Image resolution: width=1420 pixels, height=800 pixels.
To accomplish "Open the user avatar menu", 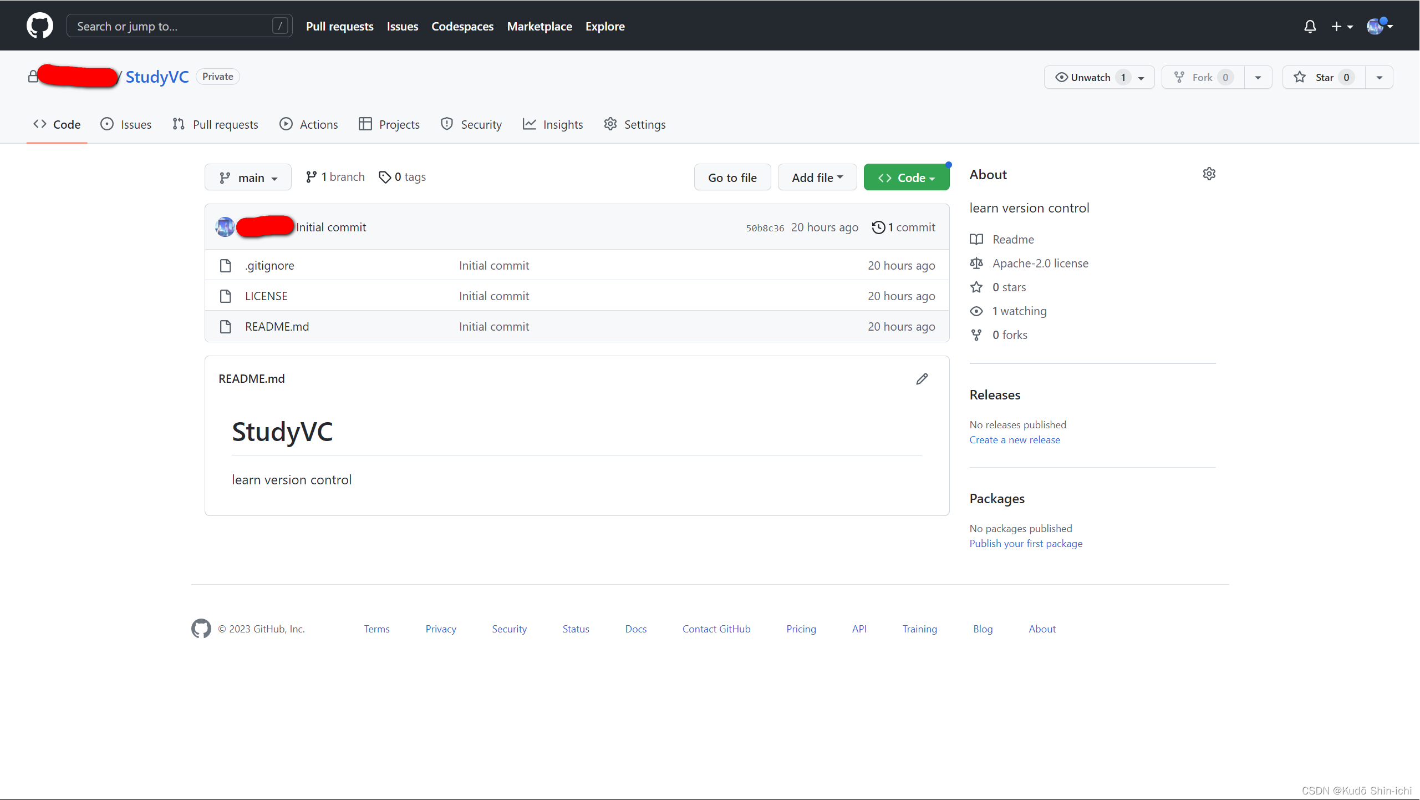I will pos(1380,26).
